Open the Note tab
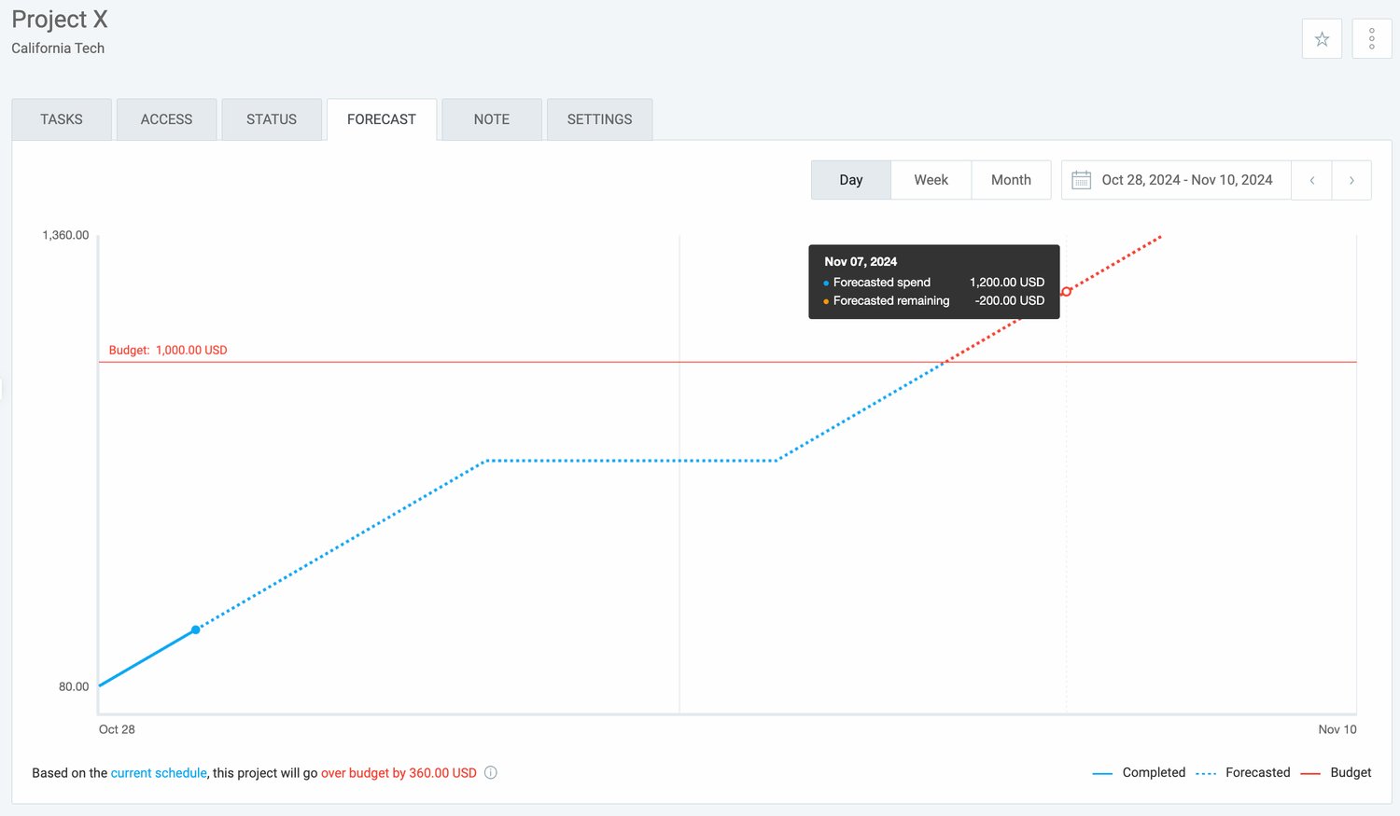The image size is (1400, 816). 492,119
